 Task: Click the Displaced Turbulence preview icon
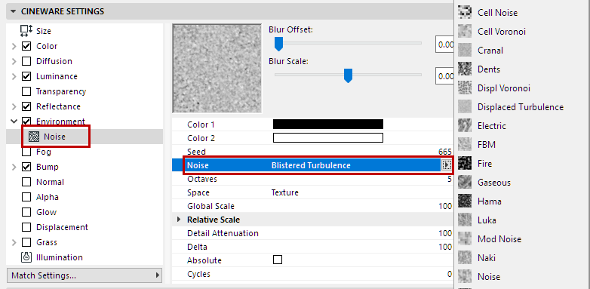click(465, 107)
